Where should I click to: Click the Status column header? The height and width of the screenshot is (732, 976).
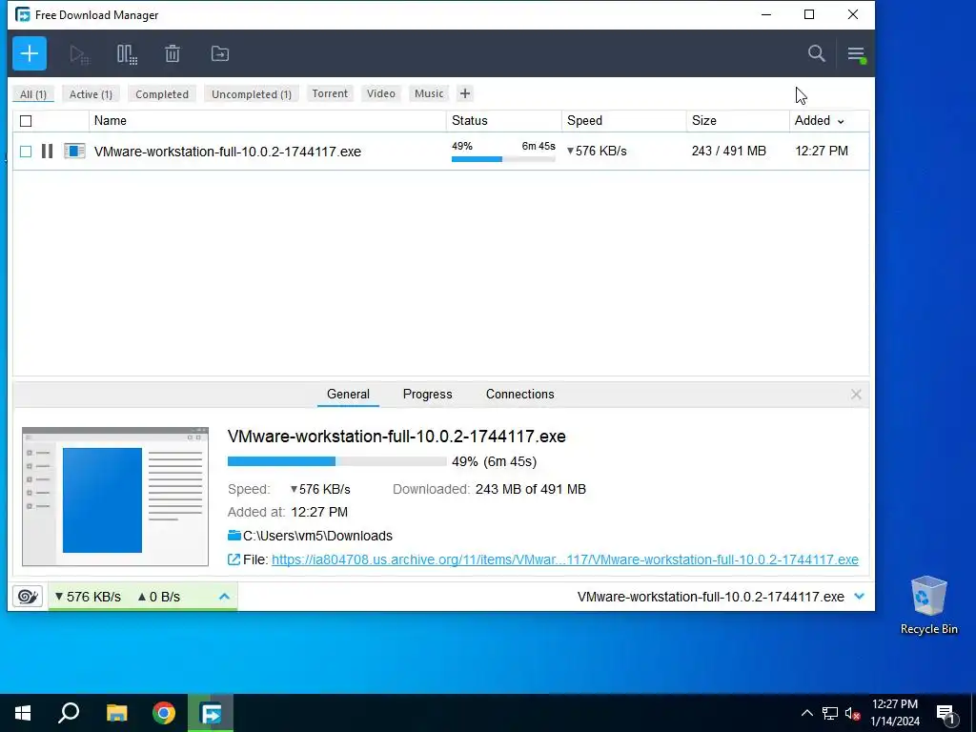pos(504,121)
